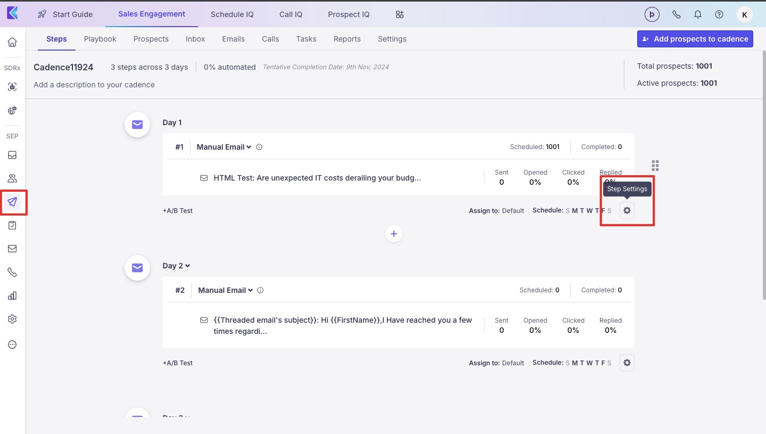Screen dimensions: 766x434
Task: Open the Prospect IQ tab
Action: coord(349,14)
